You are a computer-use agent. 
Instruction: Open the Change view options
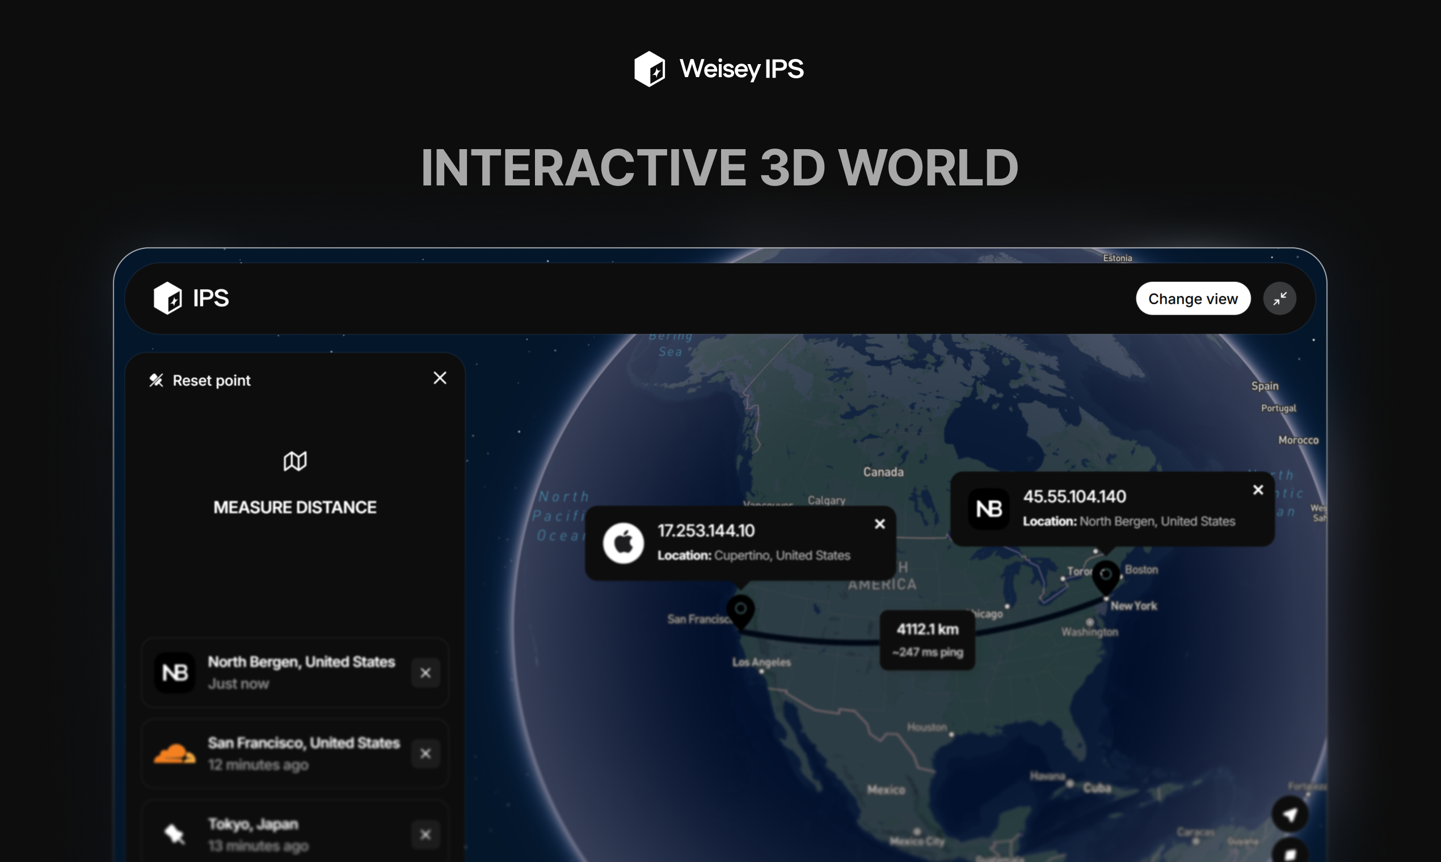click(x=1193, y=298)
